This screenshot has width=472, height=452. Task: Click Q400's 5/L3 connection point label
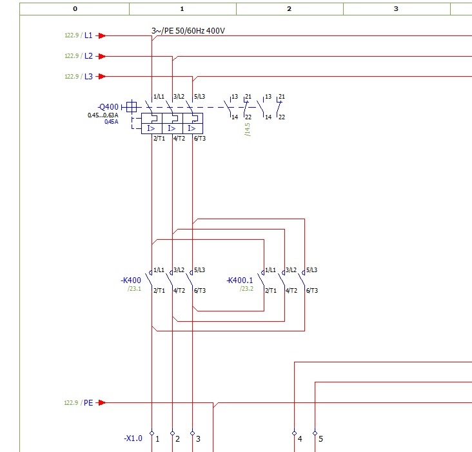click(x=200, y=97)
